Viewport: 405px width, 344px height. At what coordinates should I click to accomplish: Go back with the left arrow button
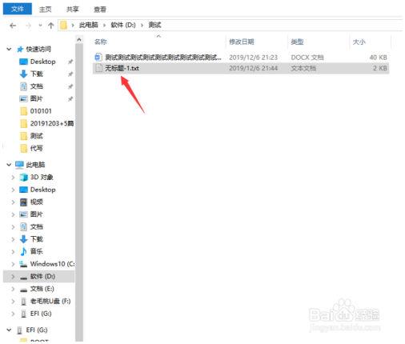[x=13, y=26]
